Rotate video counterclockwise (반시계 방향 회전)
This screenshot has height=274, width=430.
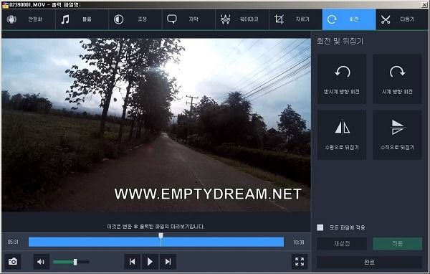(342, 79)
